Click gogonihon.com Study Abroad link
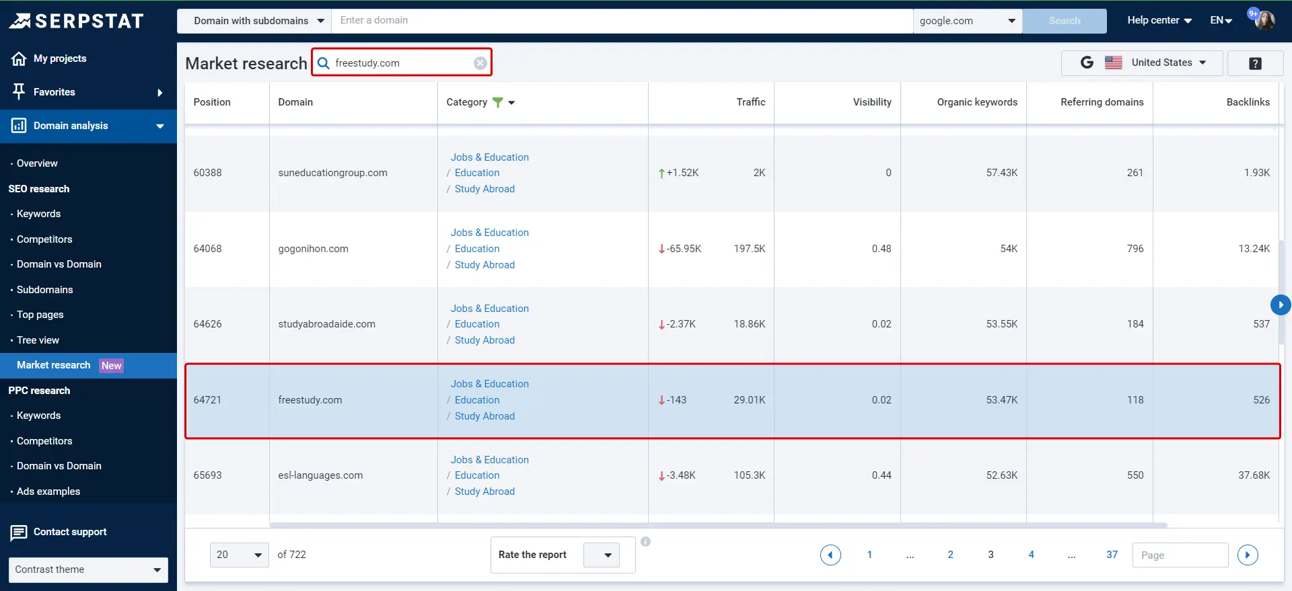Viewport: 1292px width, 591px height. pos(485,265)
